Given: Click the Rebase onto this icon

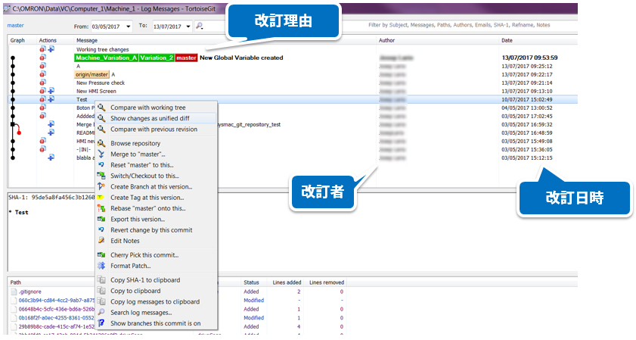Looking at the screenshot, I should point(101,208).
